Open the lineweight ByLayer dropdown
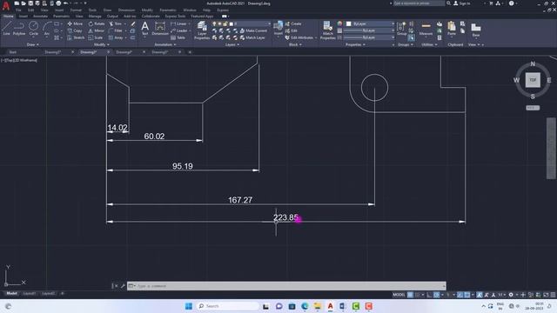This screenshot has height=313, width=557. coord(369,31)
